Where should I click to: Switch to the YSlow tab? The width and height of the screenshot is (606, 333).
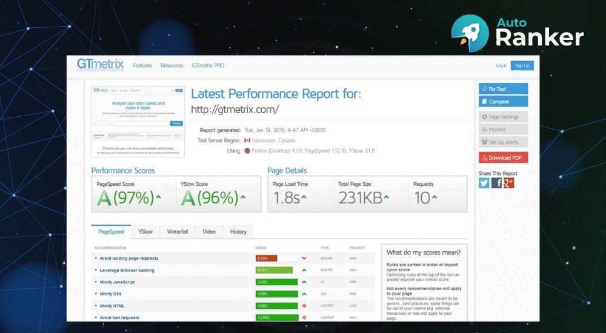pos(145,232)
